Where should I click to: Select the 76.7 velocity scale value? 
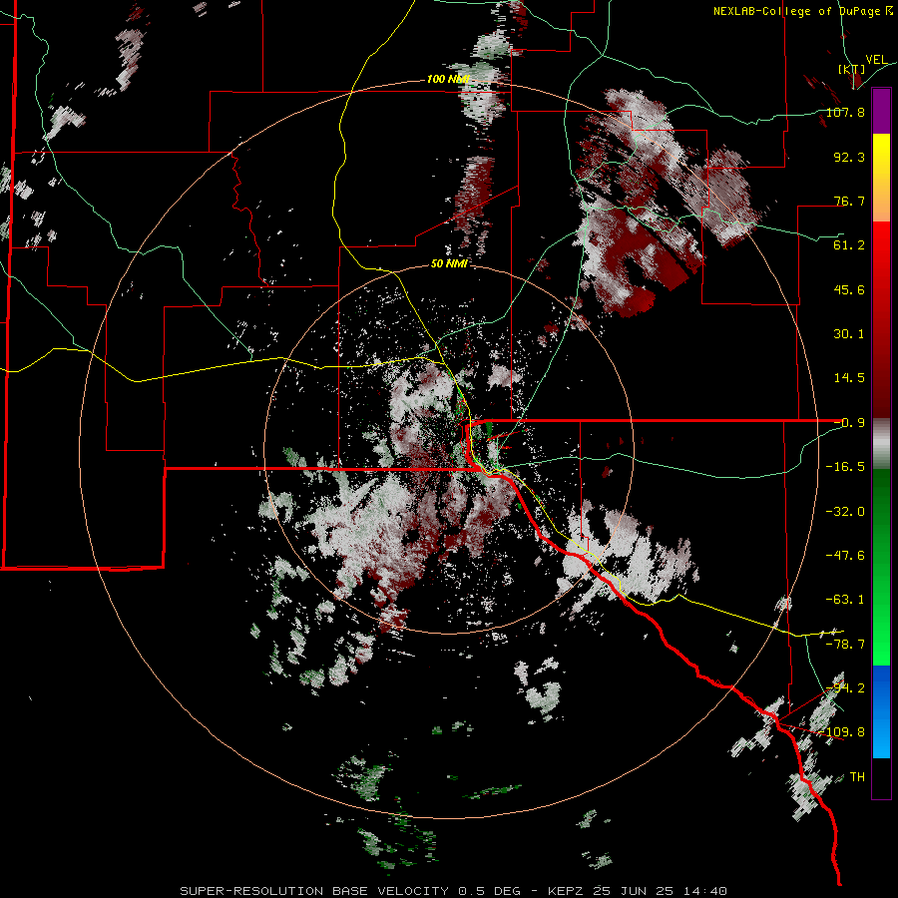tap(849, 201)
